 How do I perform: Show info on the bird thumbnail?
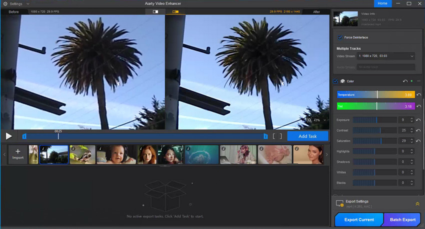[x=73, y=148]
